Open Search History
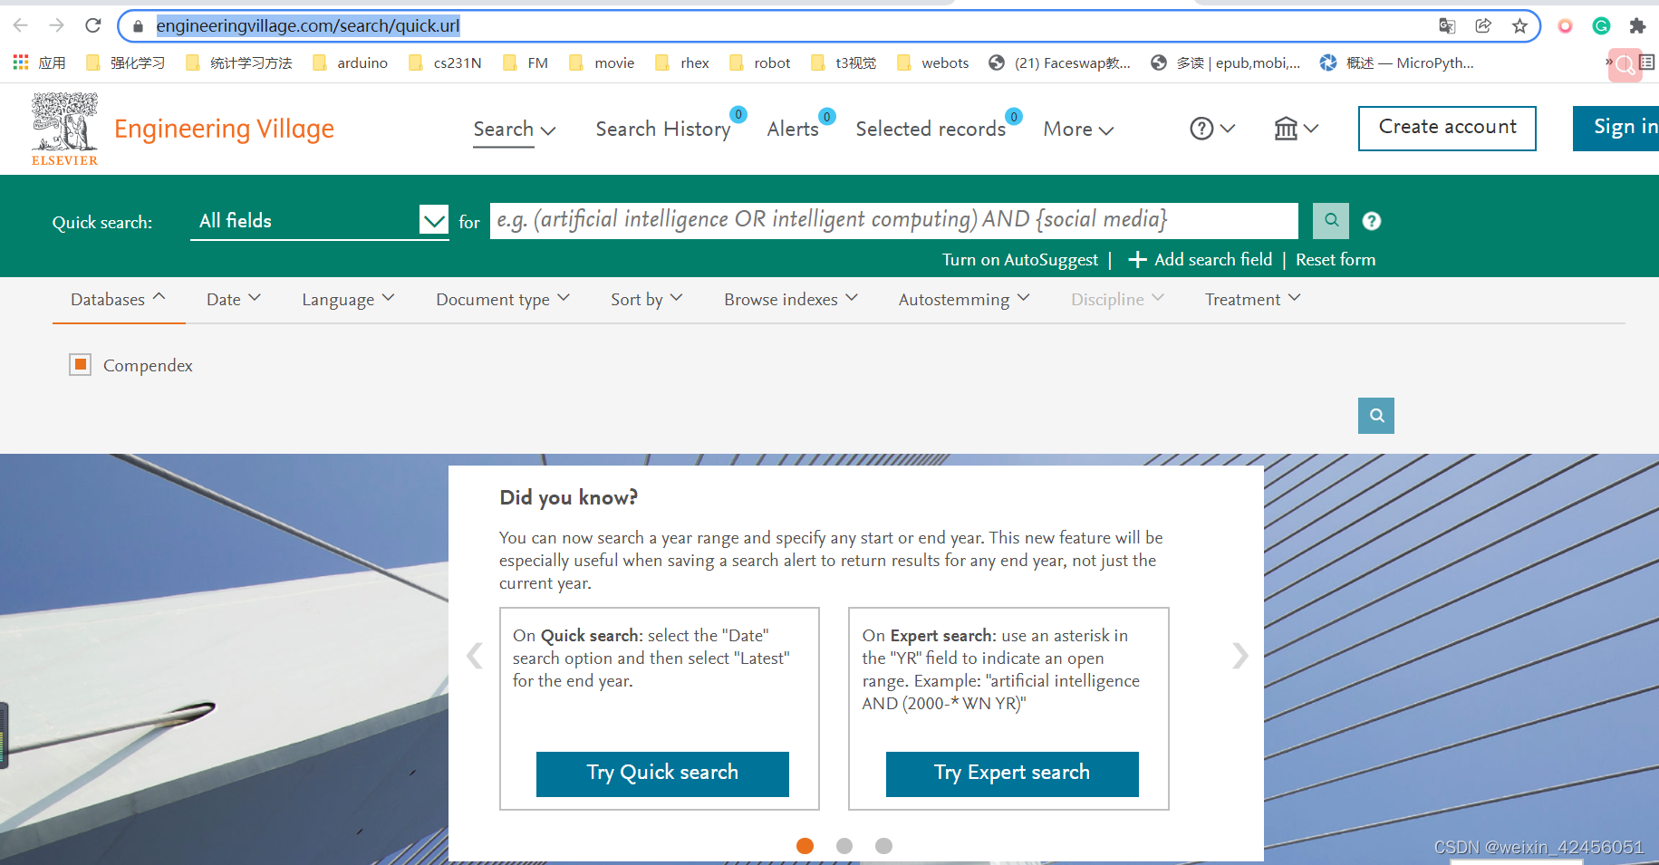Image resolution: width=1659 pixels, height=865 pixels. tap(663, 129)
